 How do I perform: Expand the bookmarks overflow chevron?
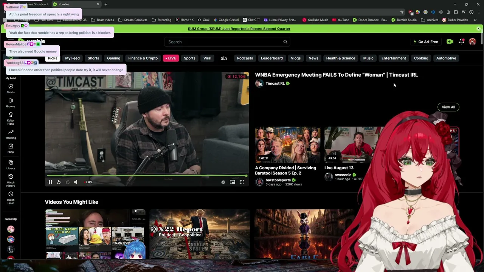click(475, 20)
